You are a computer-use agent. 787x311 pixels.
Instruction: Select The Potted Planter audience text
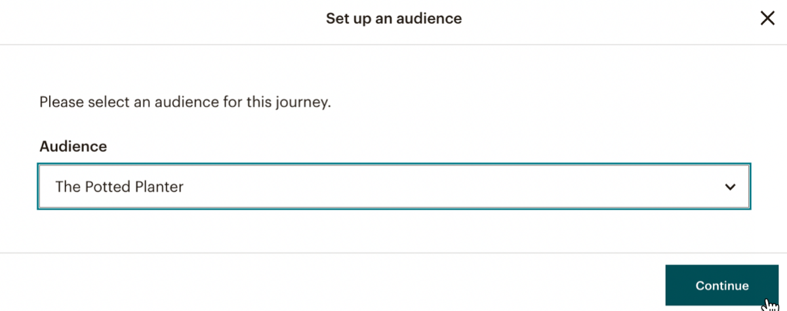point(119,187)
